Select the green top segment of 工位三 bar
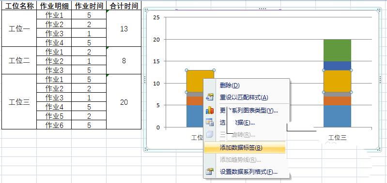387x183 pixels. coord(337,50)
